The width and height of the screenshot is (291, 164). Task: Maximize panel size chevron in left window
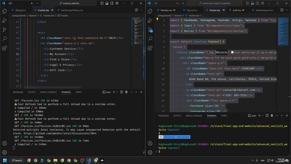[x=136, y=92]
